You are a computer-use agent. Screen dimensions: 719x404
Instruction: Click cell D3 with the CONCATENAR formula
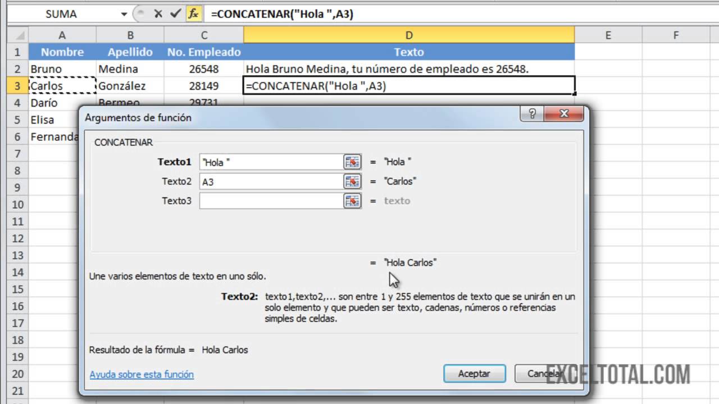click(409, 86)
